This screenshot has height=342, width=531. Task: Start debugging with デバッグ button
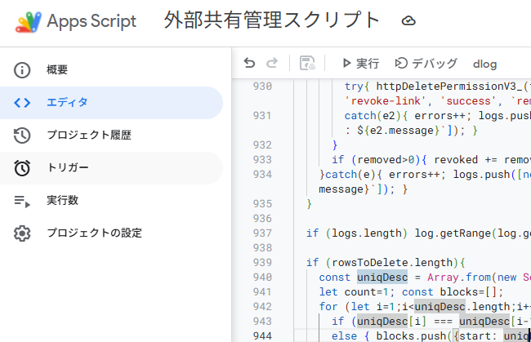pyautogui.click(x=425, y=63)
